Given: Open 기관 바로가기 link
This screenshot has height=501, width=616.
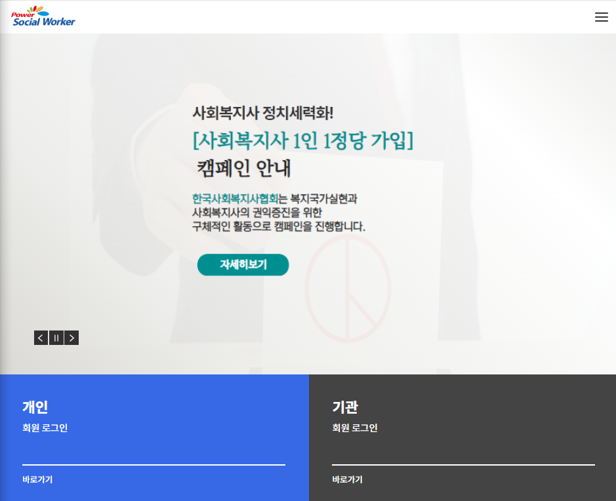Looking at the screenshot, I should point(347,479).
